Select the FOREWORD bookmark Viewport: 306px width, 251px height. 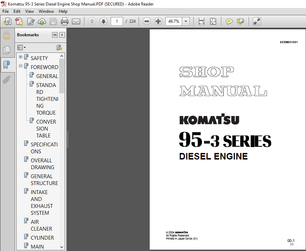[45, 67]
